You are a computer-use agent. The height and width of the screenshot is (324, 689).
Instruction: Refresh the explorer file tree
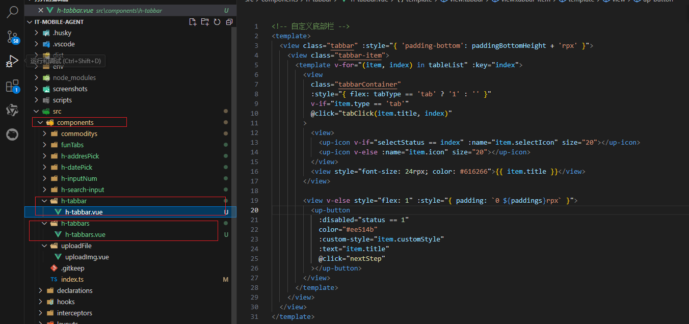pos(217,22)
